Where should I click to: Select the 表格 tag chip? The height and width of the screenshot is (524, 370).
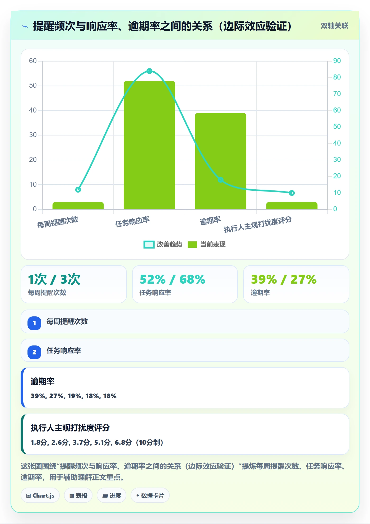click(x=78, y=495)
